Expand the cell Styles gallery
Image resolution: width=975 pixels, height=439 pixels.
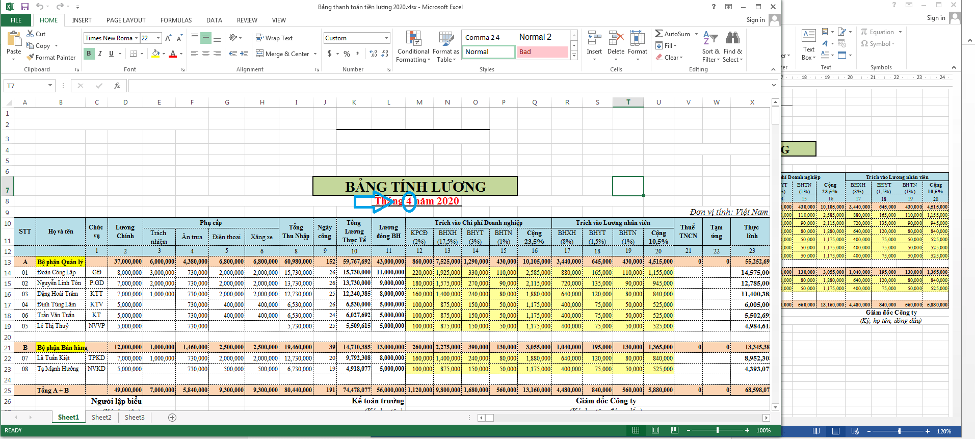click(x=574, y=55)
